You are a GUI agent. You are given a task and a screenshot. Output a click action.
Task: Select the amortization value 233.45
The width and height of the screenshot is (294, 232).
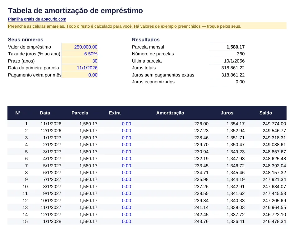point(201,166)
